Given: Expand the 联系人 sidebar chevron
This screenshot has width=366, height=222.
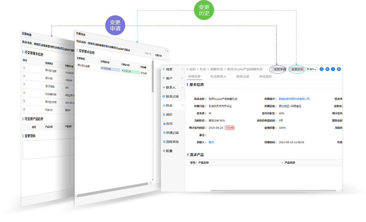Looking at the screenshot, I should coord(182,88).
